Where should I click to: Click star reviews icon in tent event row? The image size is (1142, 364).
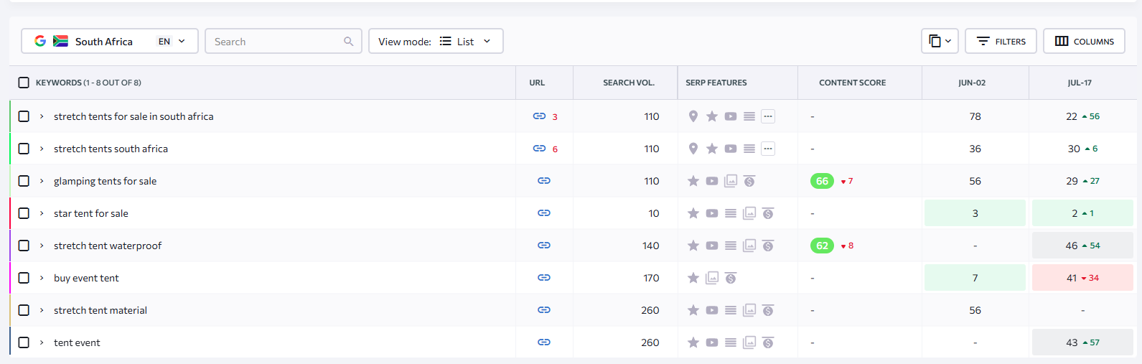pos(693,342)
